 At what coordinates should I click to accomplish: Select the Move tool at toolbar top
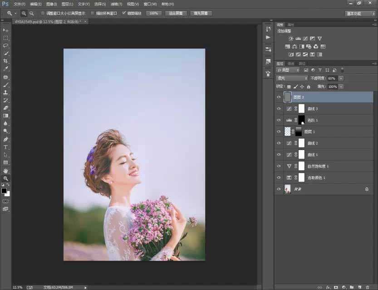click(x=5, y=30)
